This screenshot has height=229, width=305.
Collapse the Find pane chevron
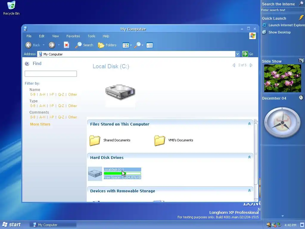[x=27, y=64]
